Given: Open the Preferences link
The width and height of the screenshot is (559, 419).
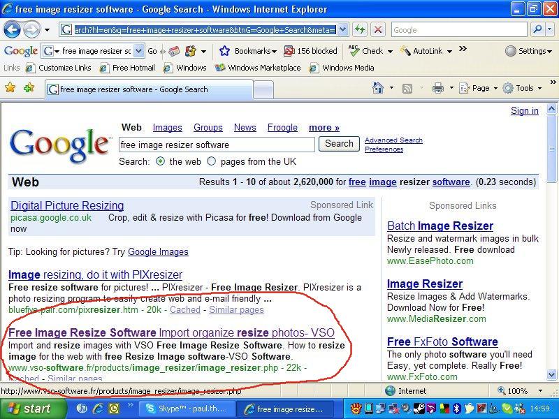Looking at the screenshot, I should pos(384,149).
